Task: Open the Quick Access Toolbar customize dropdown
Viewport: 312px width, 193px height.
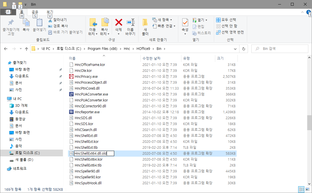Action: pyautogui.click(x=25, y=5)
